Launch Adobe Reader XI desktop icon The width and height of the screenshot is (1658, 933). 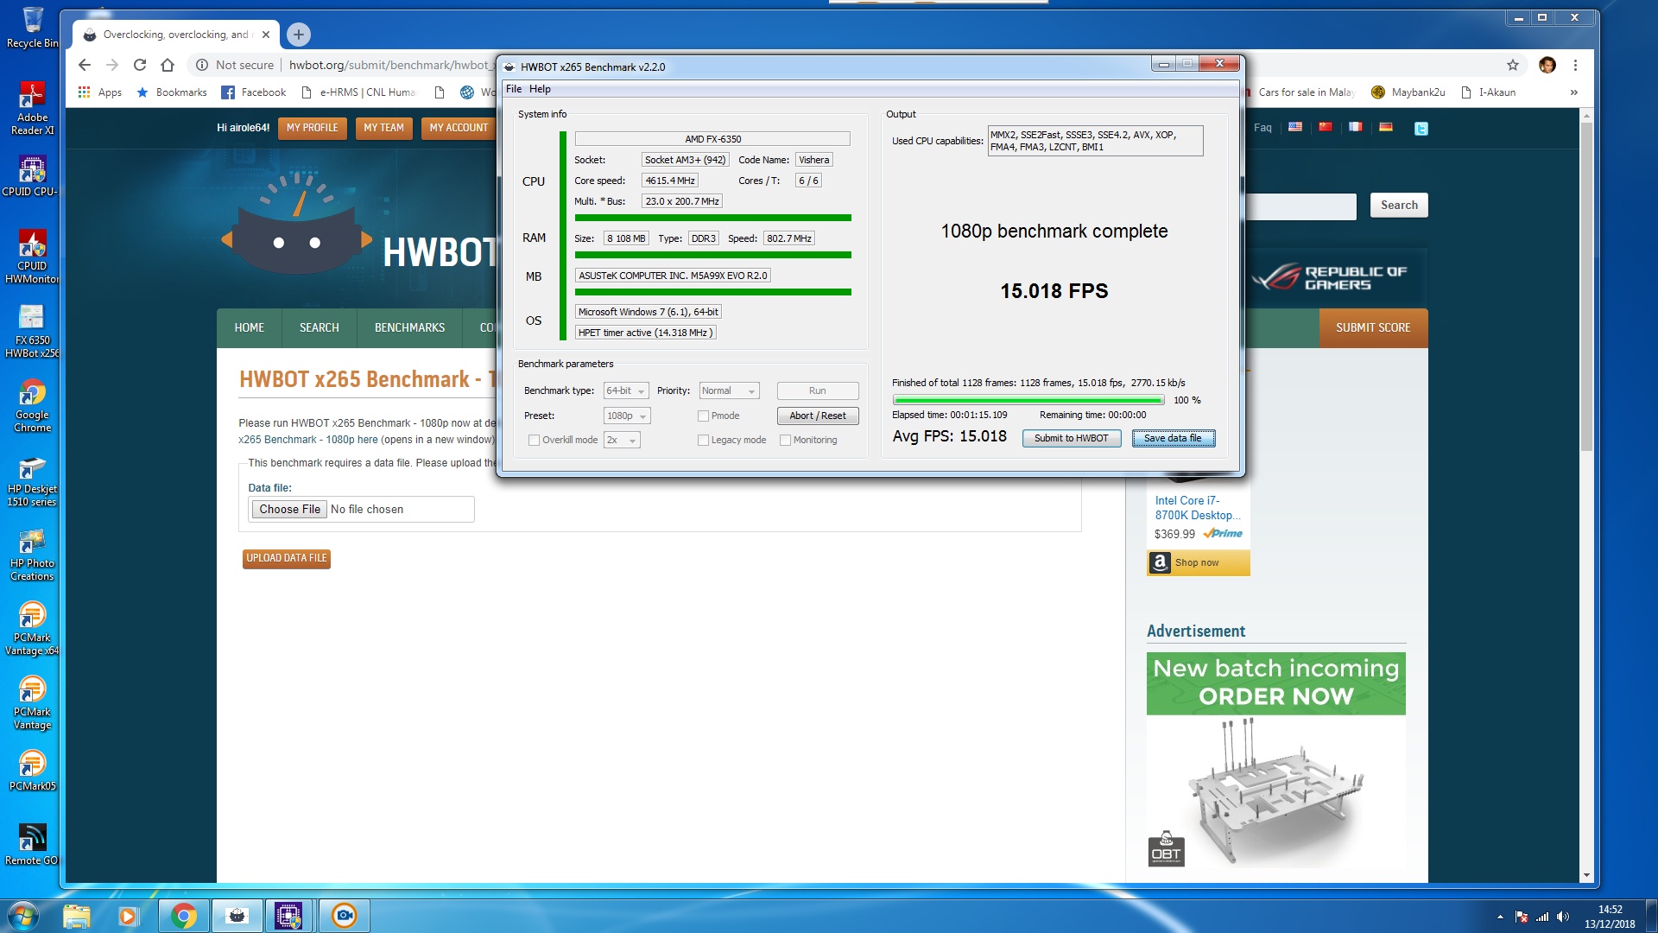[x=32, y=107]
